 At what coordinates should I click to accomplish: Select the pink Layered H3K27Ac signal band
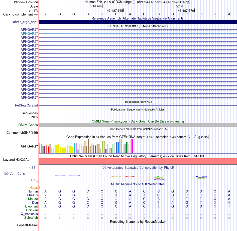tap(138, 161)
